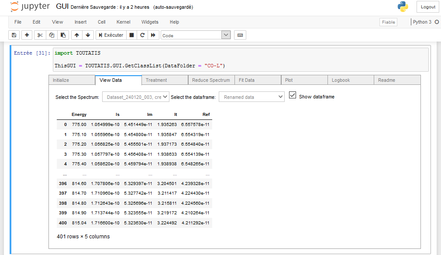The image size is (441, 255).
Task: Open the Edit menu
Action: tap(36, 22)
